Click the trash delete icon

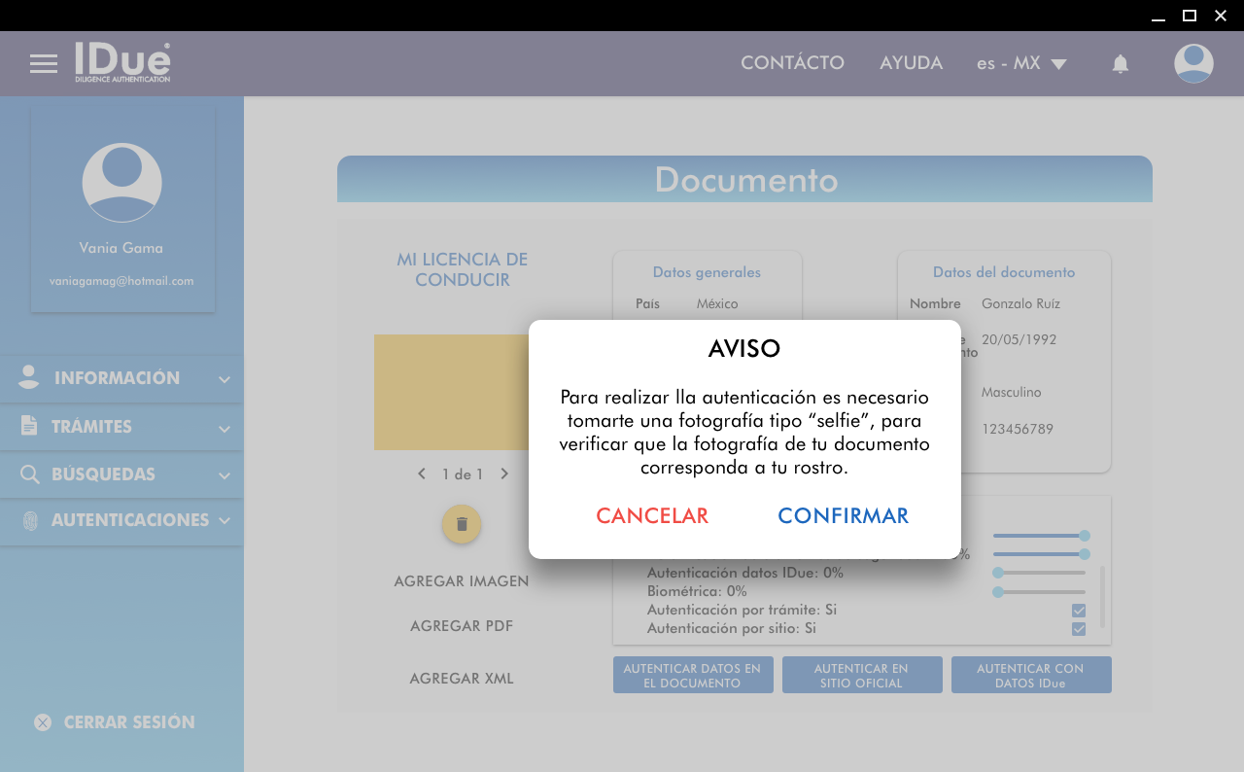(x=462, y=524)
